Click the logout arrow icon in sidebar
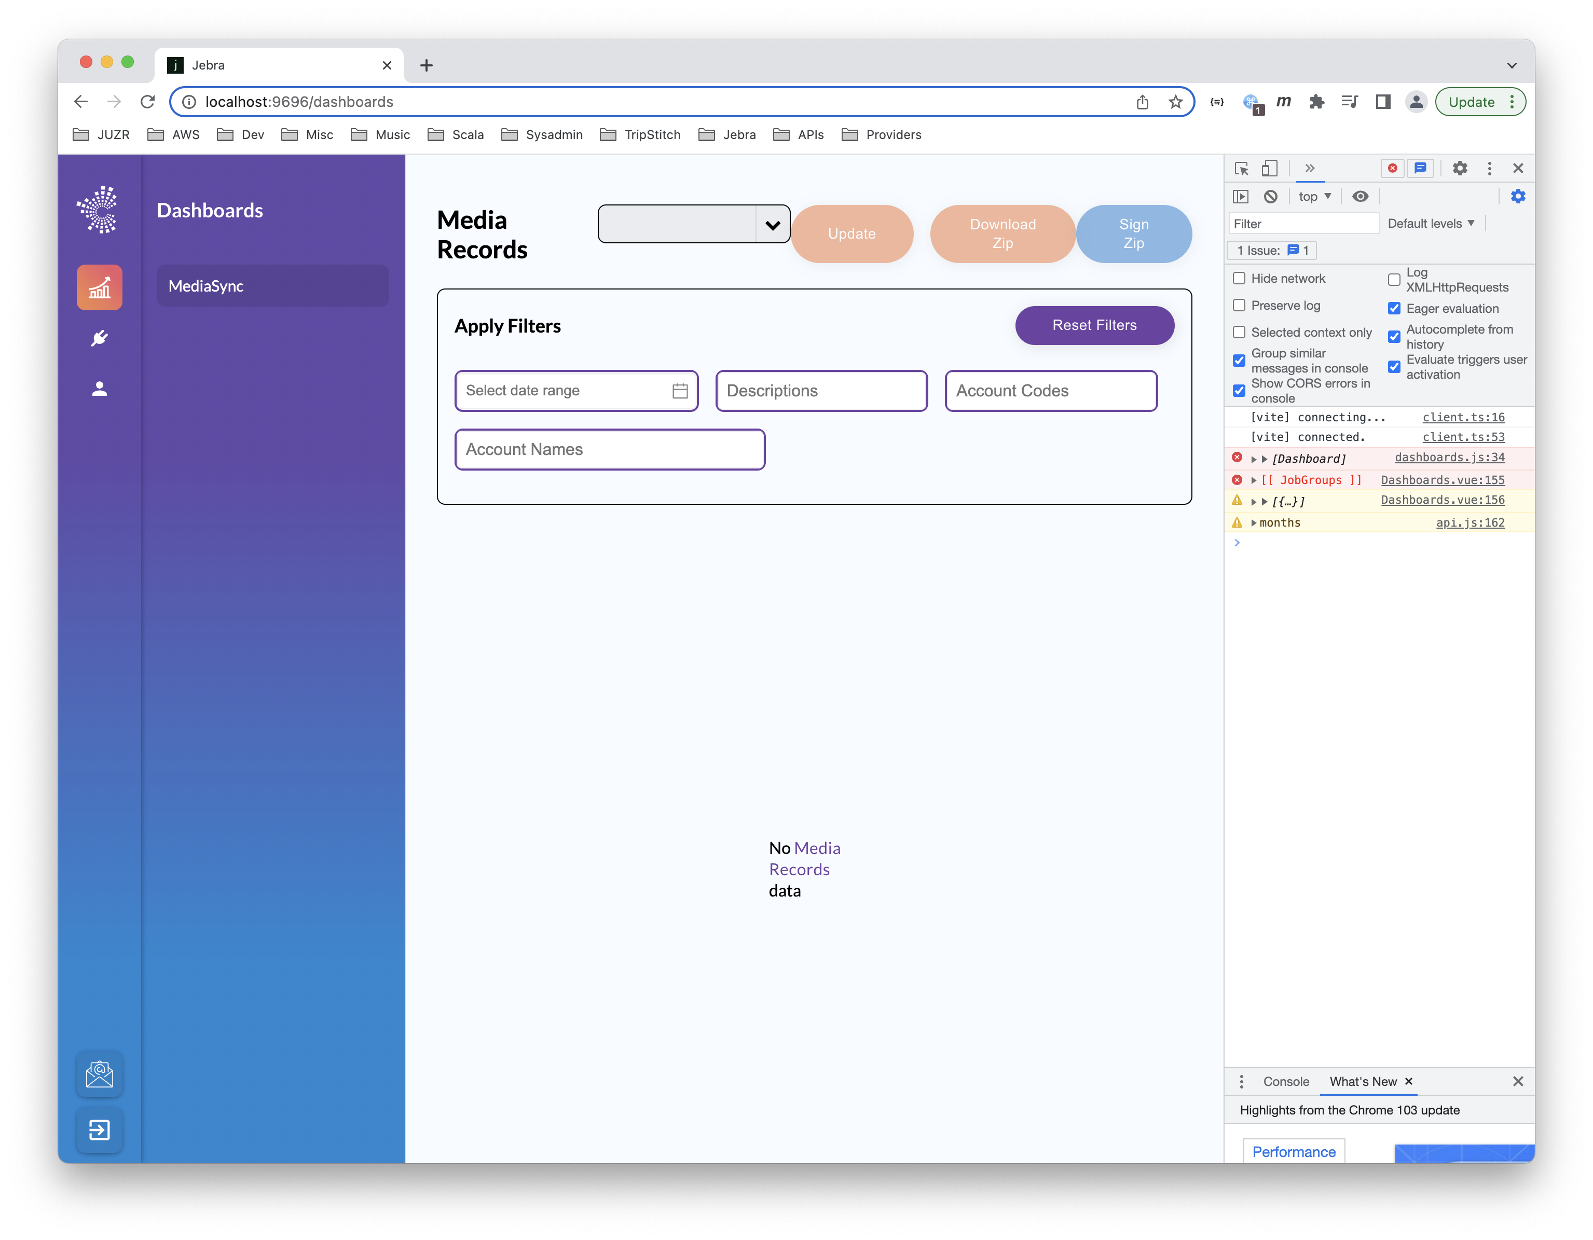 [x=99, y=1130]
